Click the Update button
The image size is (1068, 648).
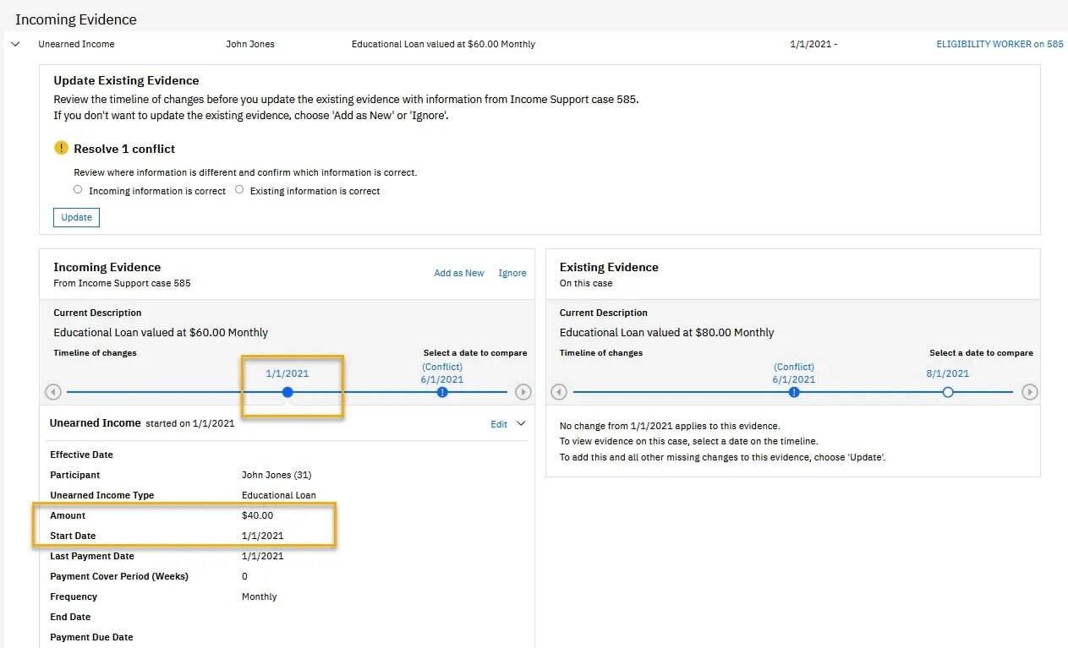tap(76, 217)
